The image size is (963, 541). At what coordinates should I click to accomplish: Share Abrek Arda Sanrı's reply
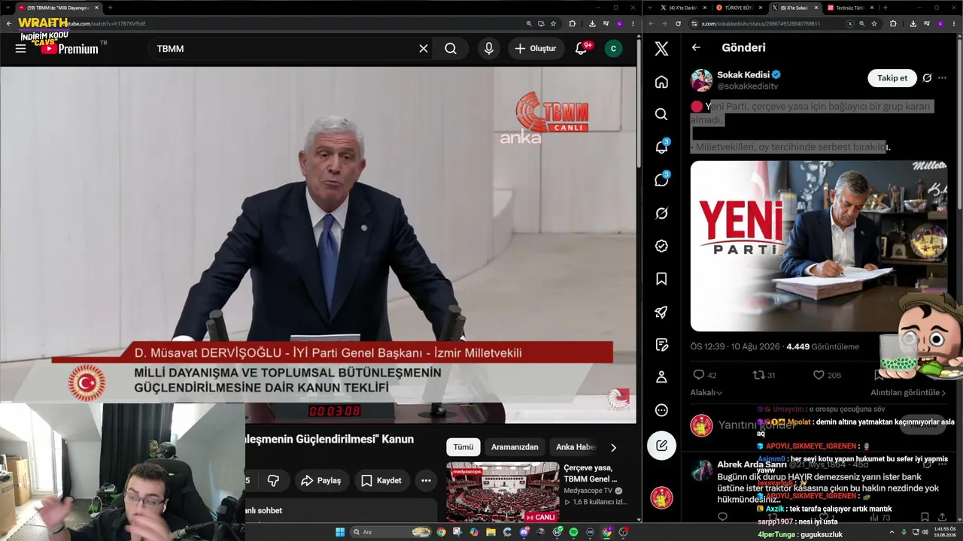(x=942, y=517)
